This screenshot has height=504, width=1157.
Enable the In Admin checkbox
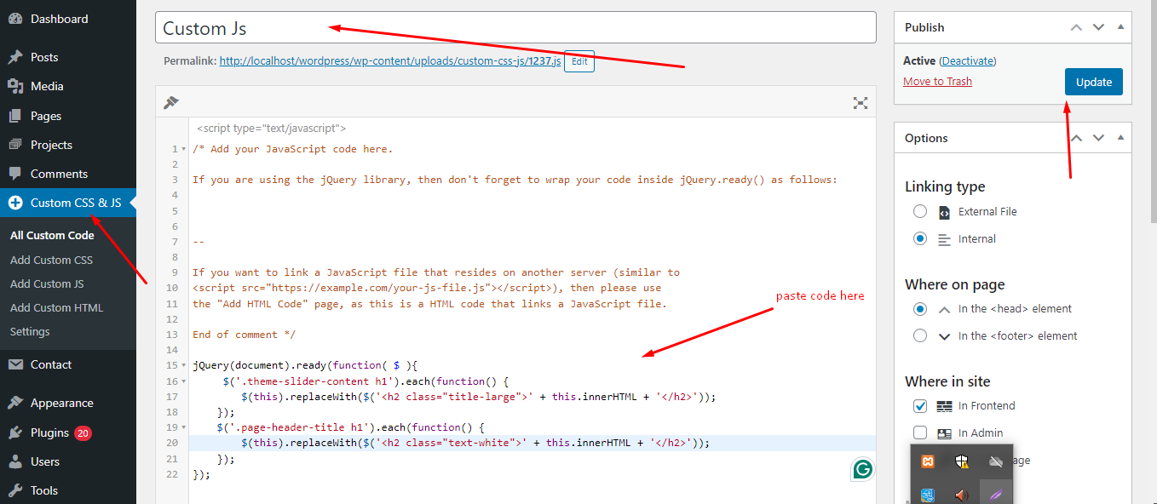click(920, 433)
